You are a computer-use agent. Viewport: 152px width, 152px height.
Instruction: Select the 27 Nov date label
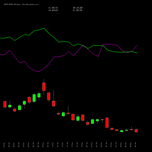pos(111,145)
